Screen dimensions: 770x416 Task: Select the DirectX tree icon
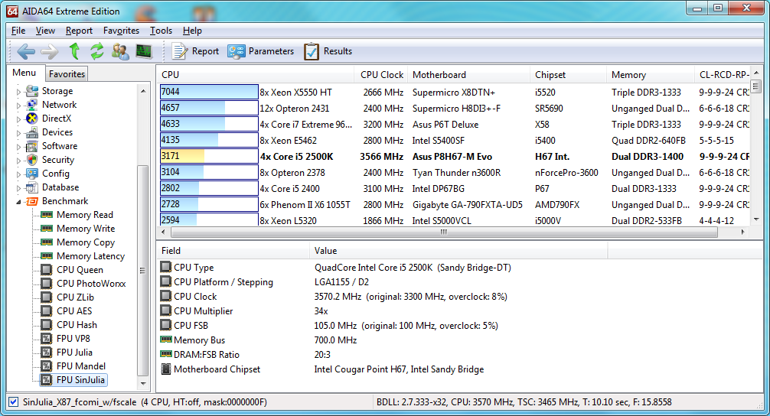[x=32, y=119]
